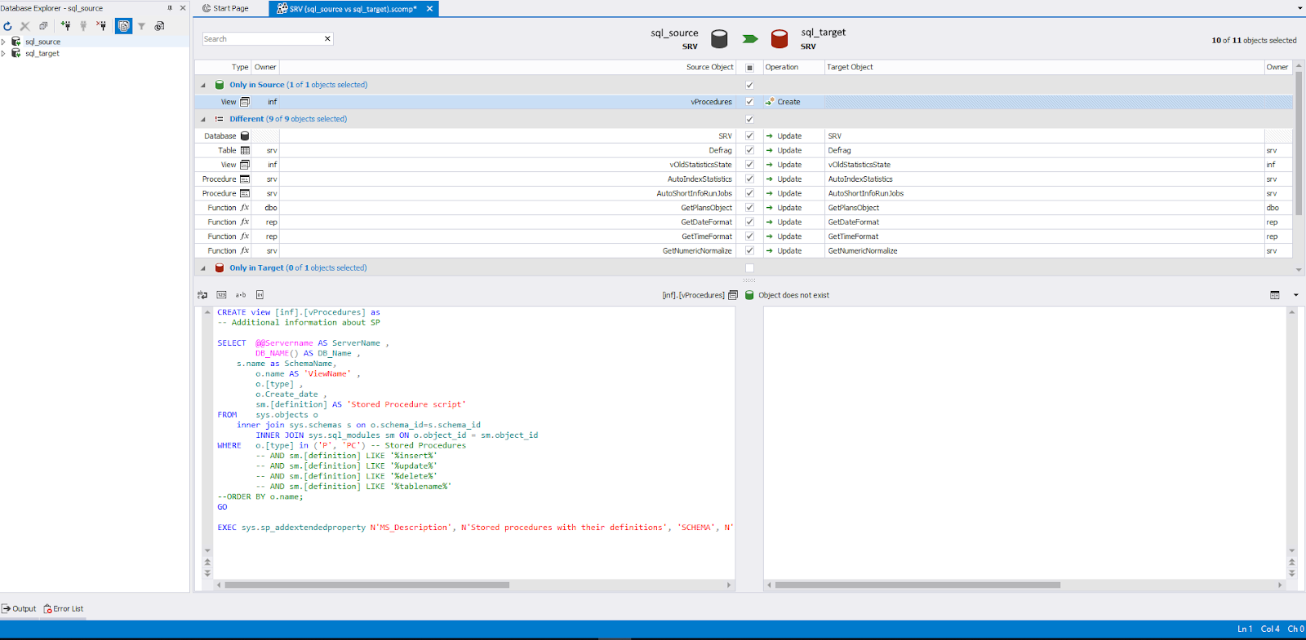Click into the Search input field
Image resolution: width=1306 pixels, height=640 pixels.
point(263,38)
